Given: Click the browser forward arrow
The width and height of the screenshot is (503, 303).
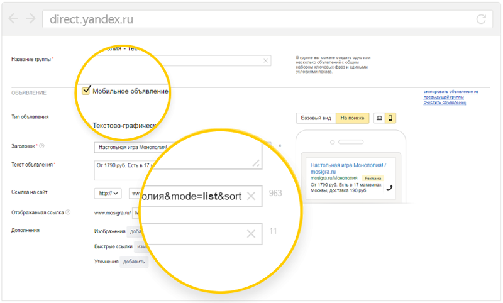Looking at the screenshot, I should (x=31, y=19).
